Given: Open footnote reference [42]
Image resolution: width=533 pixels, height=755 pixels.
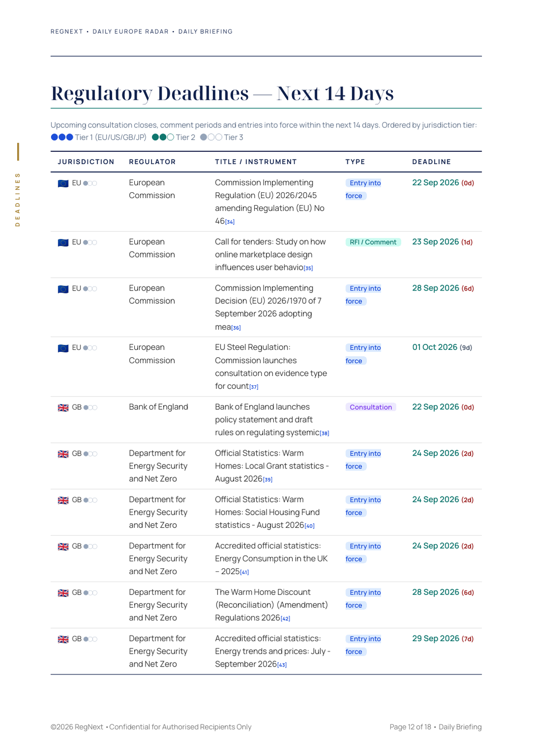Looking at the screenshot, I should 285,619.
